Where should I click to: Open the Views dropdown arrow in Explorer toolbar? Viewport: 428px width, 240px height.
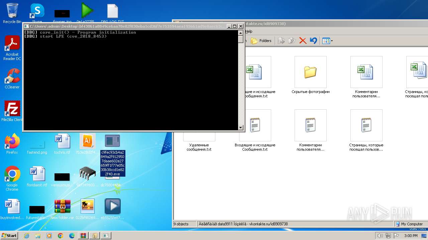(332, 41)
